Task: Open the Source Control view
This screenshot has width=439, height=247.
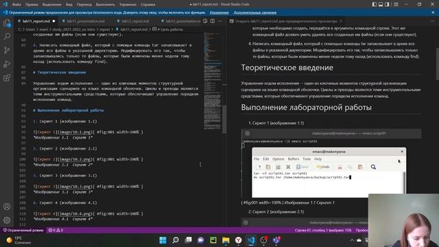Action: (7, 50)
